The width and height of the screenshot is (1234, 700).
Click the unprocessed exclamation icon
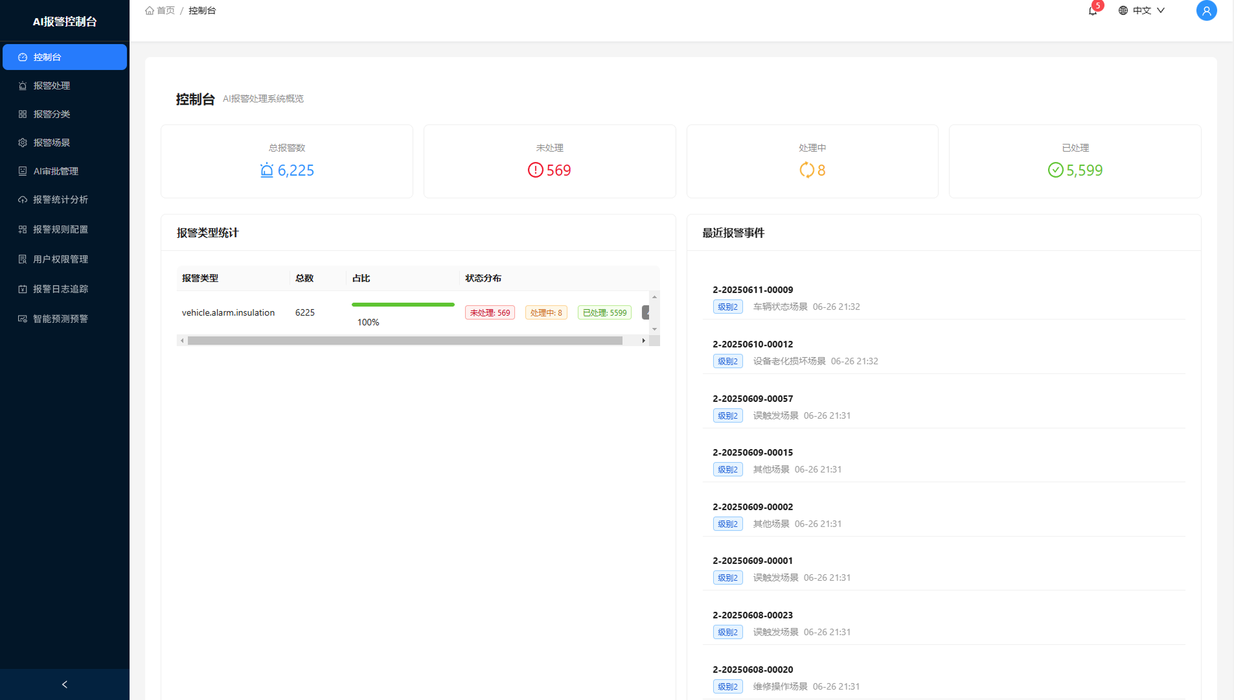535,170
